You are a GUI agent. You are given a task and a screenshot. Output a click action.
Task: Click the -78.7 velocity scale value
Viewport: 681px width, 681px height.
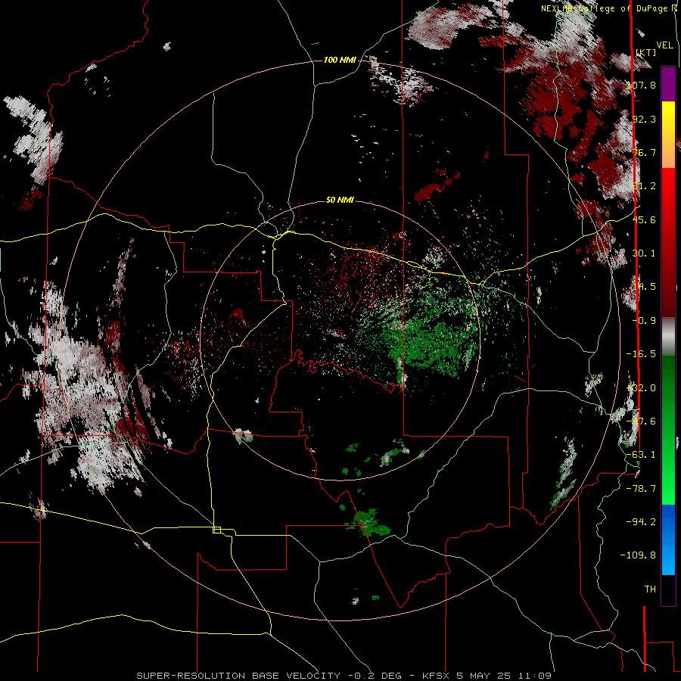click(642, 489)
